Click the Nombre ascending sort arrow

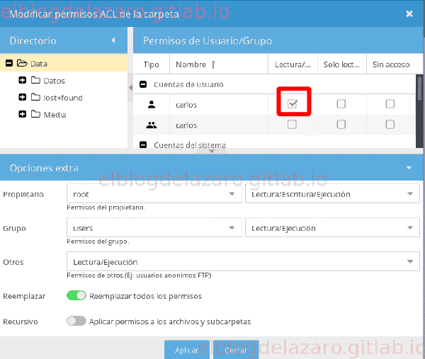click(x=213, y=64)
